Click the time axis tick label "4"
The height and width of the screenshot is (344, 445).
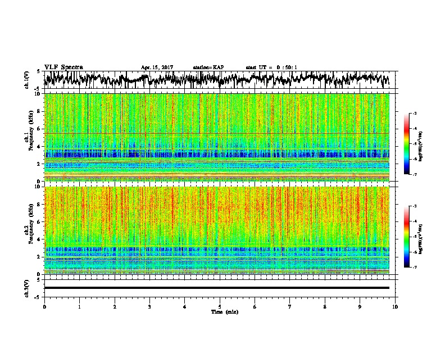185,307
